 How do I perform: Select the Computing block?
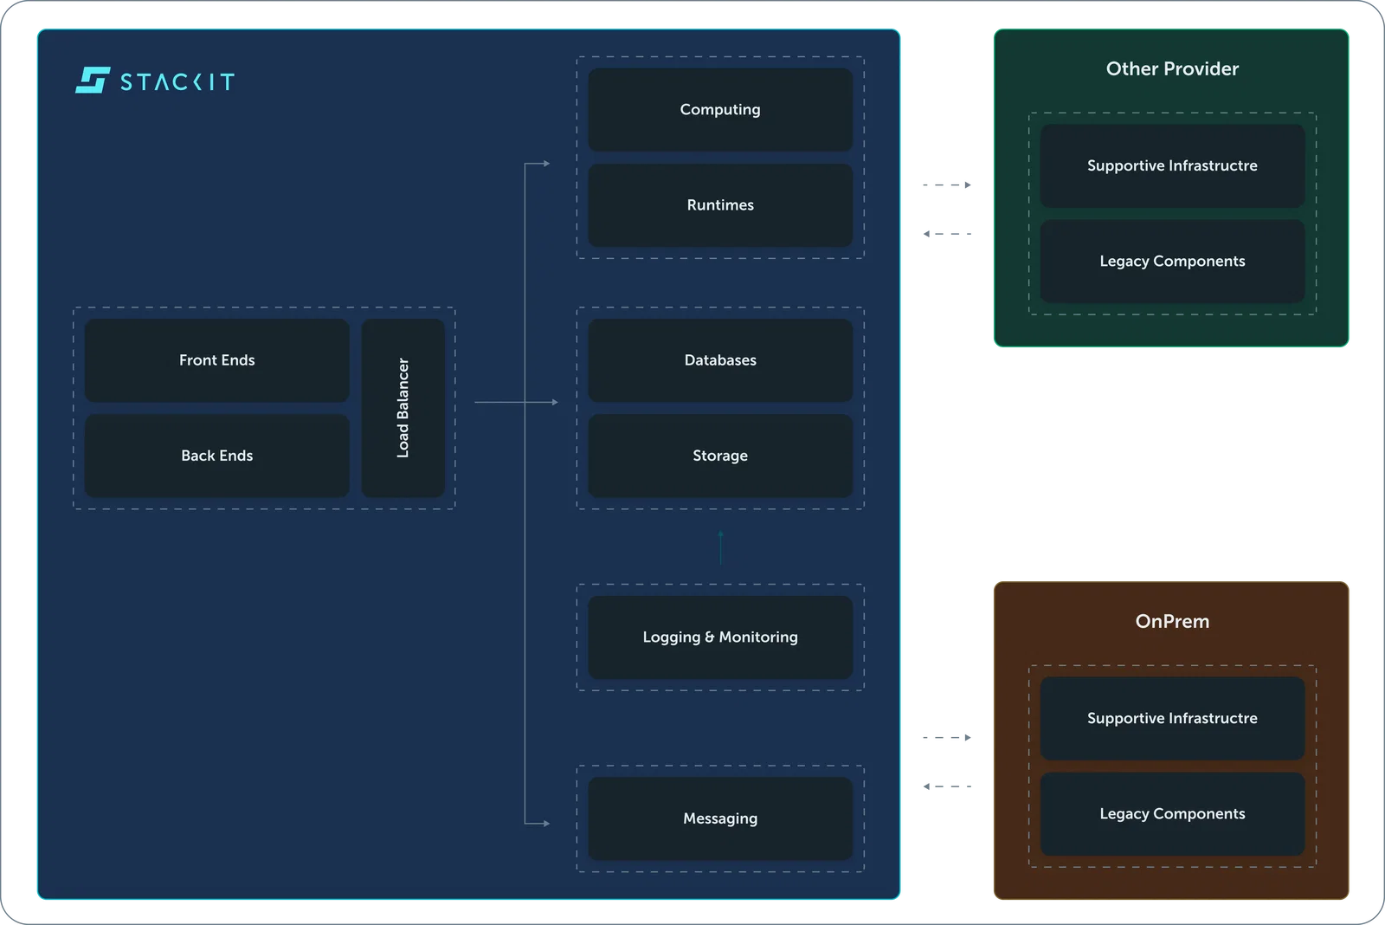click(720, 110)
